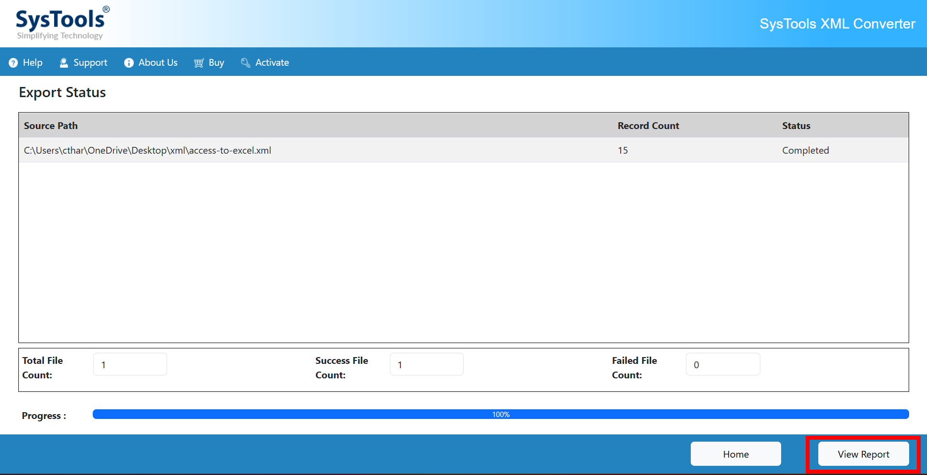
Task: Click the Export Status heading
Action: [62, 92]
